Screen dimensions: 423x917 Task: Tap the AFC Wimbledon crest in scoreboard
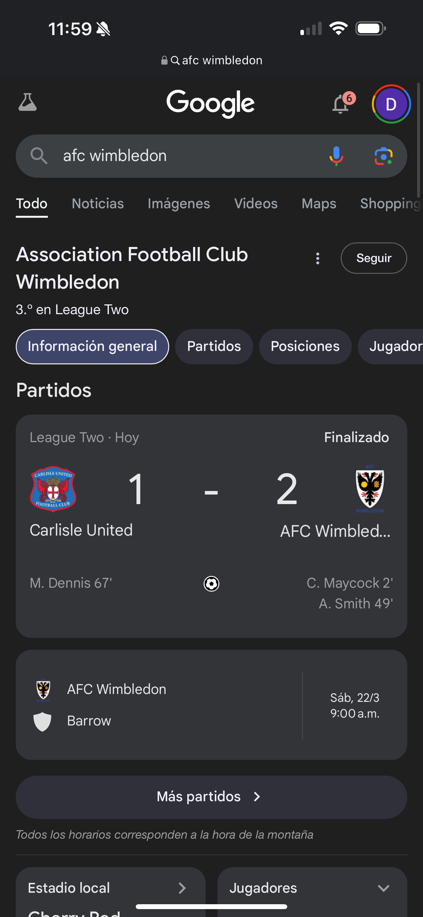coord(370,489)
